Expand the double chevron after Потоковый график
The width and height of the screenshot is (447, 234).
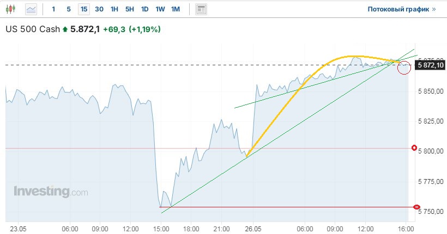point(434,9)
